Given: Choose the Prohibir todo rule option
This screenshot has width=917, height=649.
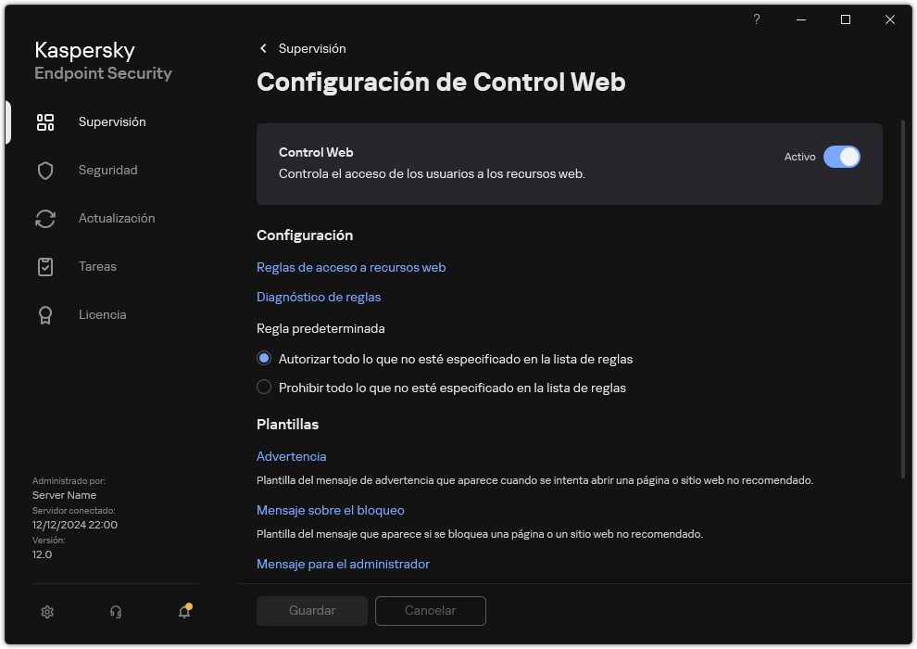Looking at the screenshot, I should pyautogui.click(x=264, y=388).
